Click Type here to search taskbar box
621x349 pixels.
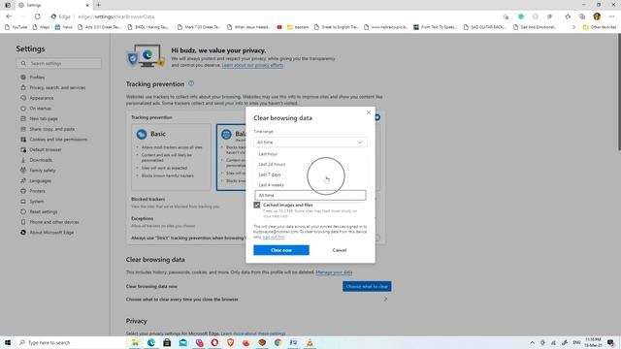pos(71,342)
